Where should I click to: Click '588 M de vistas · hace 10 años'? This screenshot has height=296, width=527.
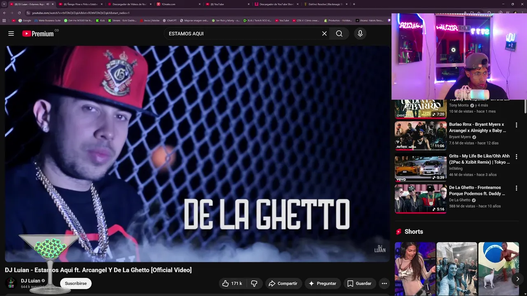tap(475, 206)
